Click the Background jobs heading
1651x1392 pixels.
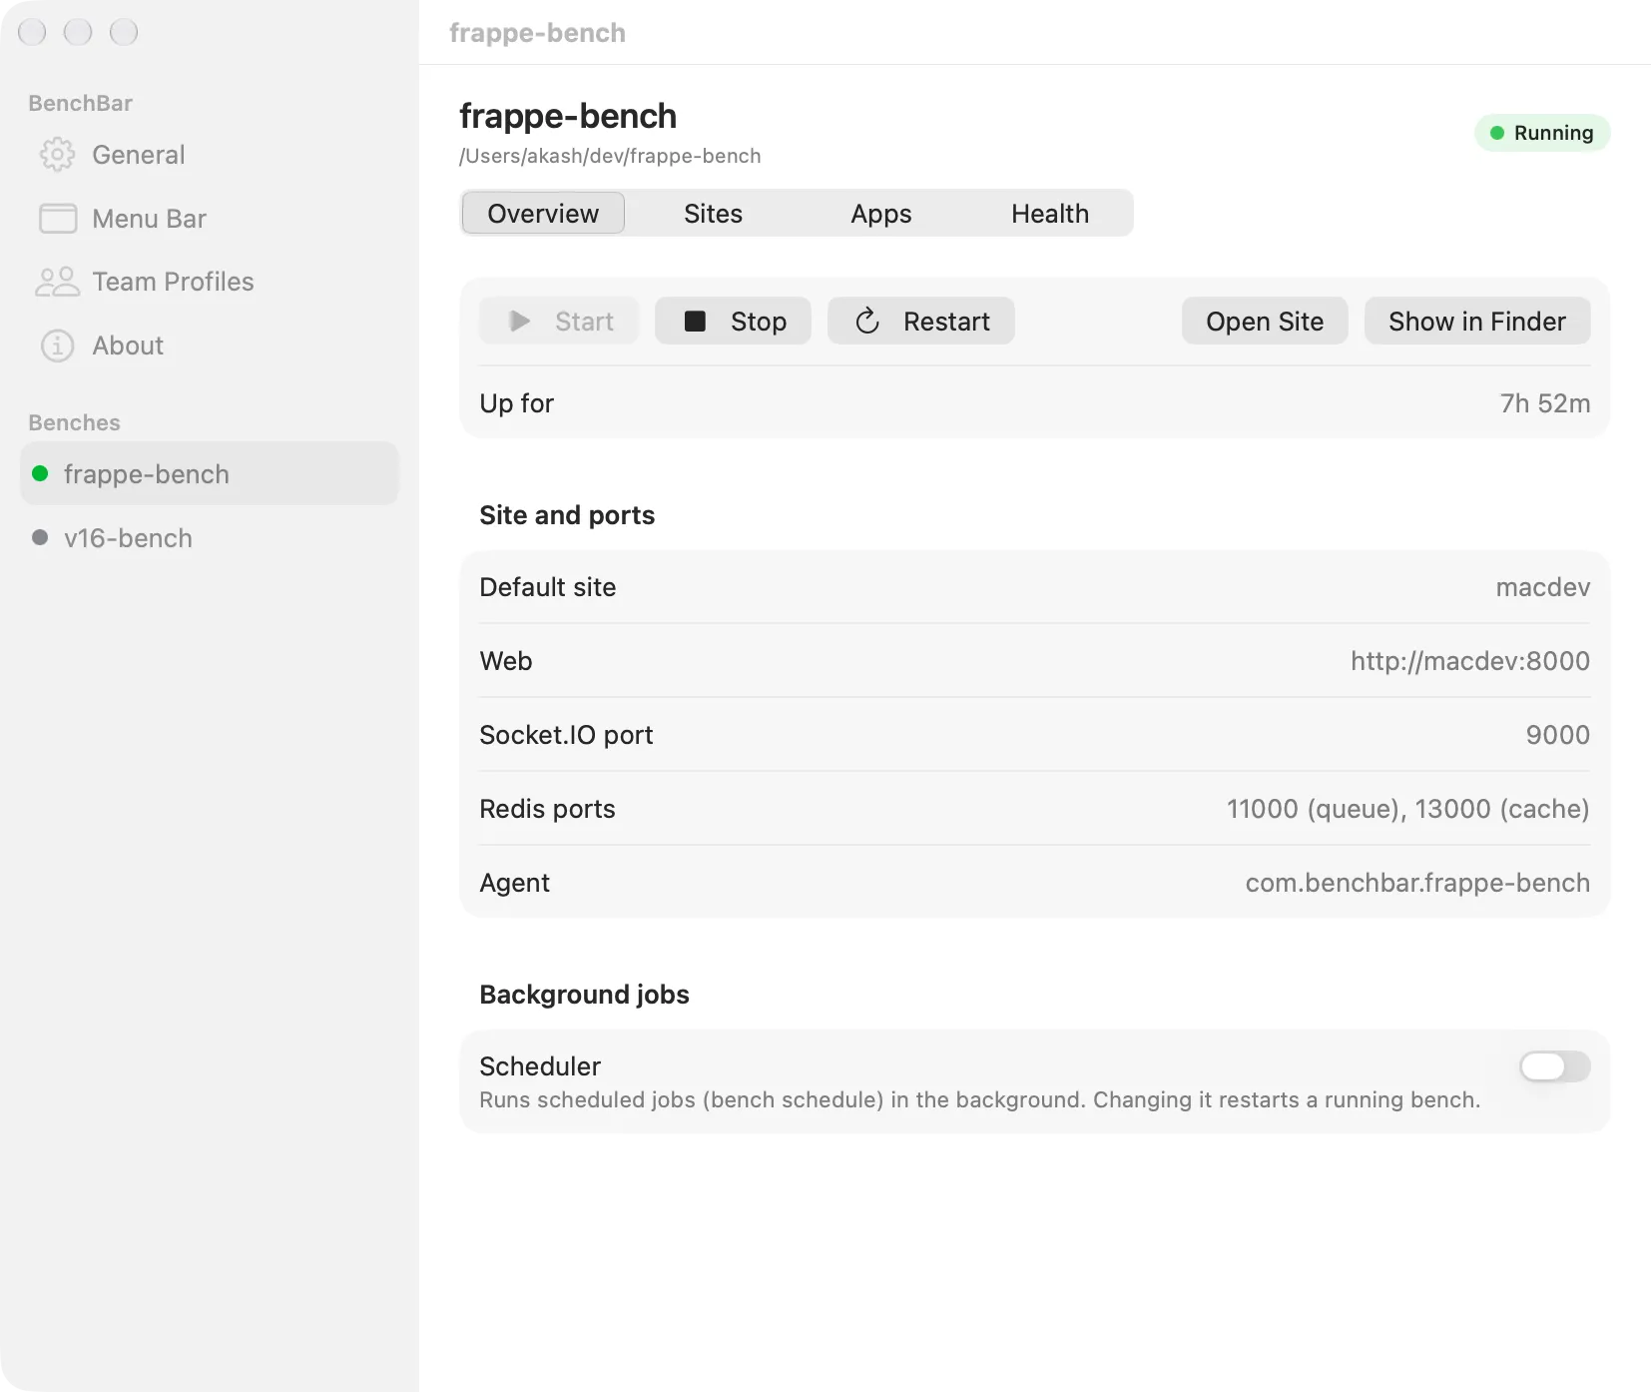tap(584, 994)
